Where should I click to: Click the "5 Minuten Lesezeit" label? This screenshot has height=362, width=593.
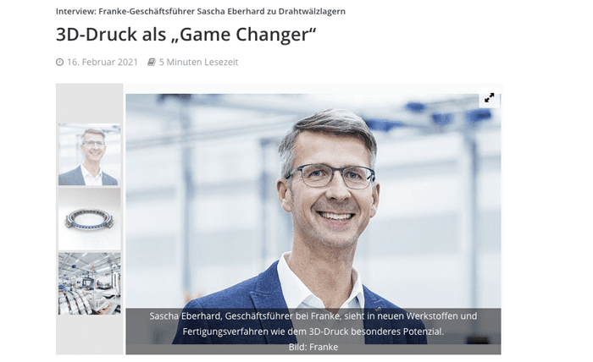[198, 62]
